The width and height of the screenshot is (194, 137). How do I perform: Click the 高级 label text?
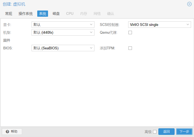tap(148, 132)
